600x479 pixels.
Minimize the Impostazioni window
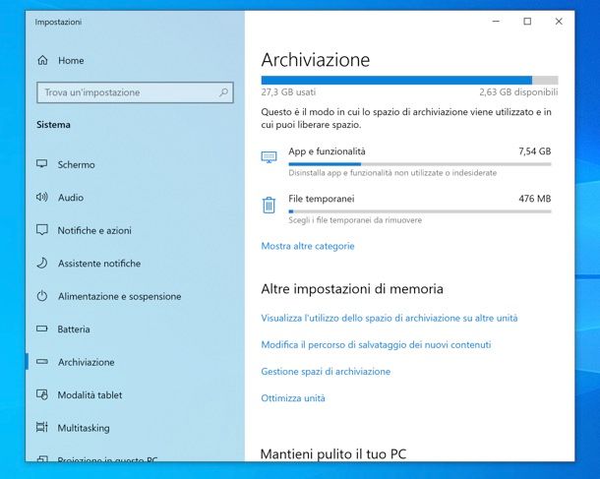point(496,22)
